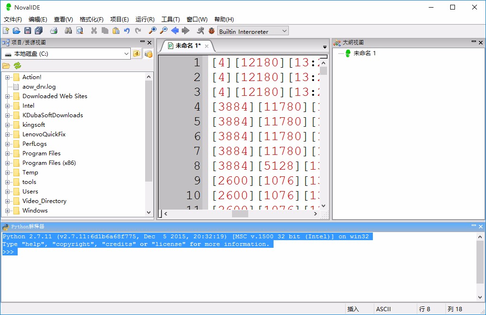Expand the kingsoft folder node
Viewport: 486px width, 315px height.
coord(7,125)
